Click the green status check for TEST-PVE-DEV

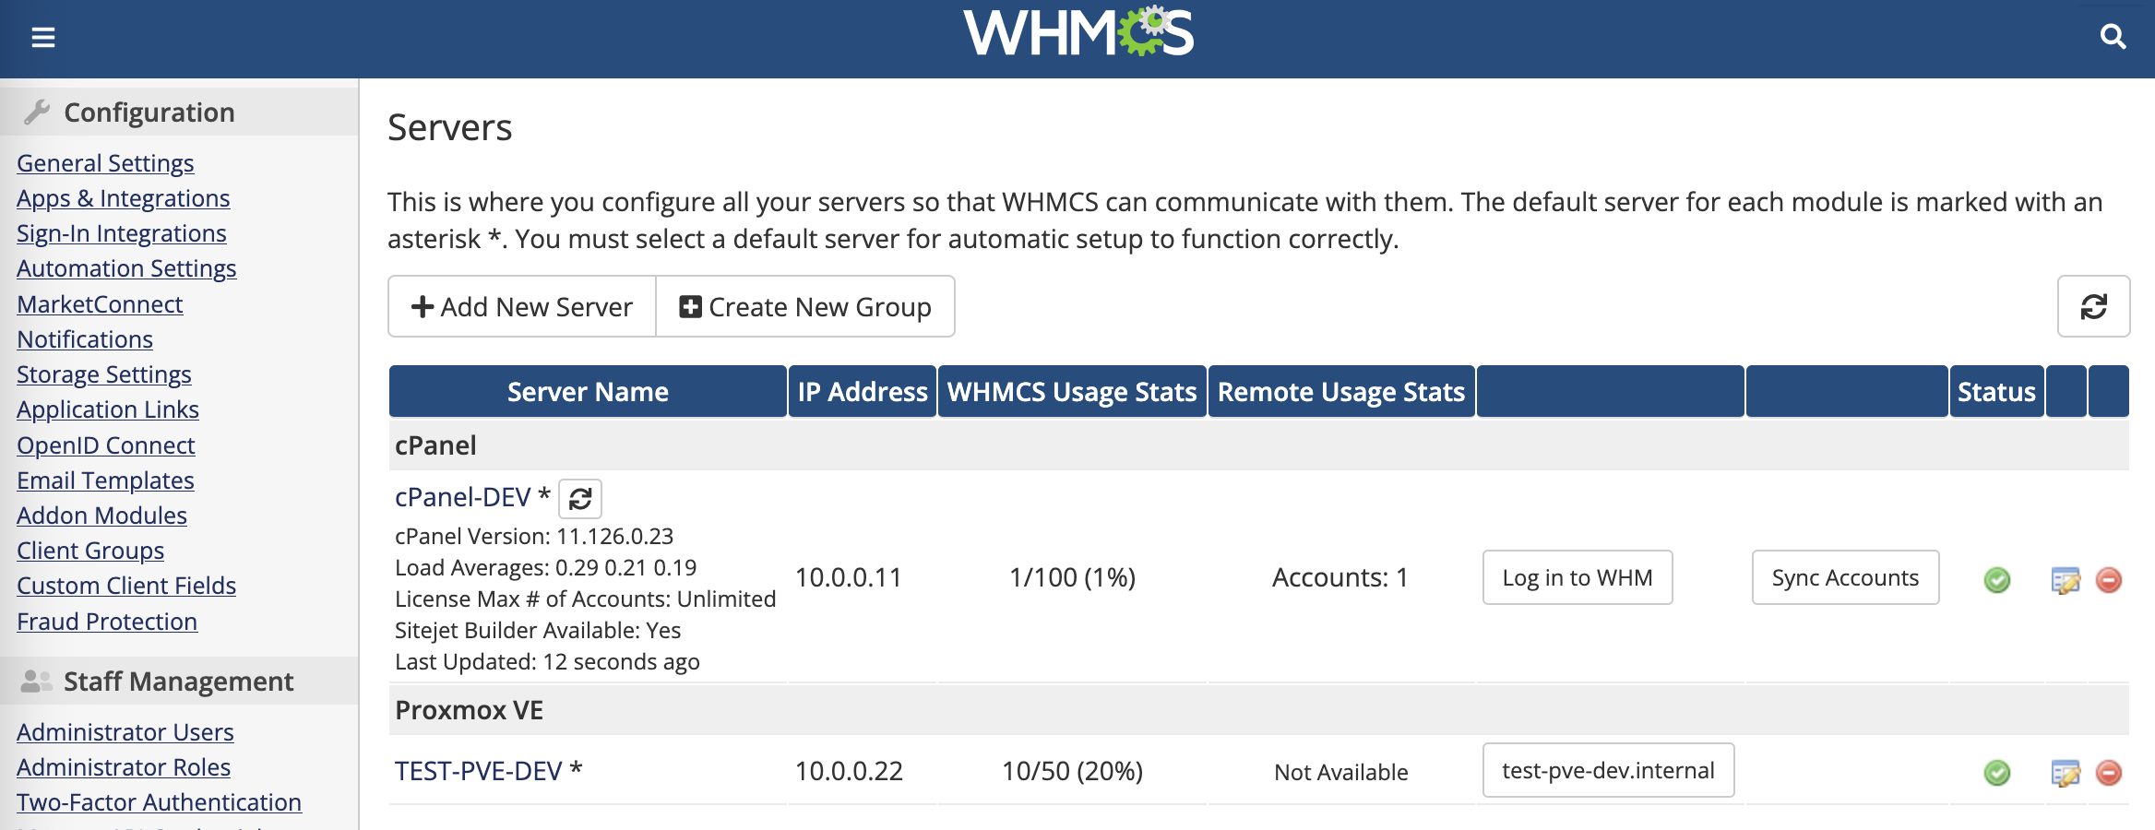click(x=1997, y=771)
